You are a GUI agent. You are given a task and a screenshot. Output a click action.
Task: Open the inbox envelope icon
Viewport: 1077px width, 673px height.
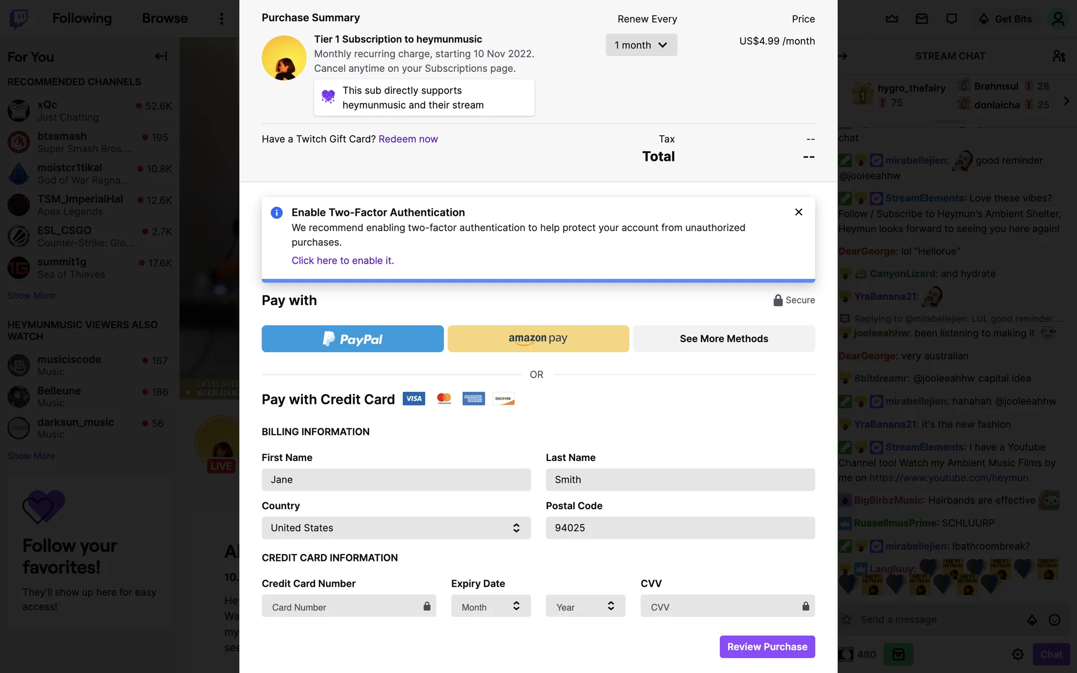[922, 19]
